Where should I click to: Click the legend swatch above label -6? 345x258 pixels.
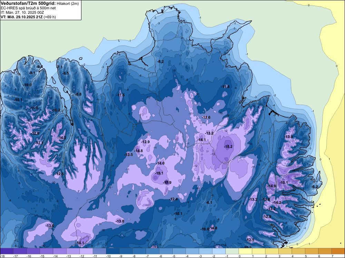(166, 251)
